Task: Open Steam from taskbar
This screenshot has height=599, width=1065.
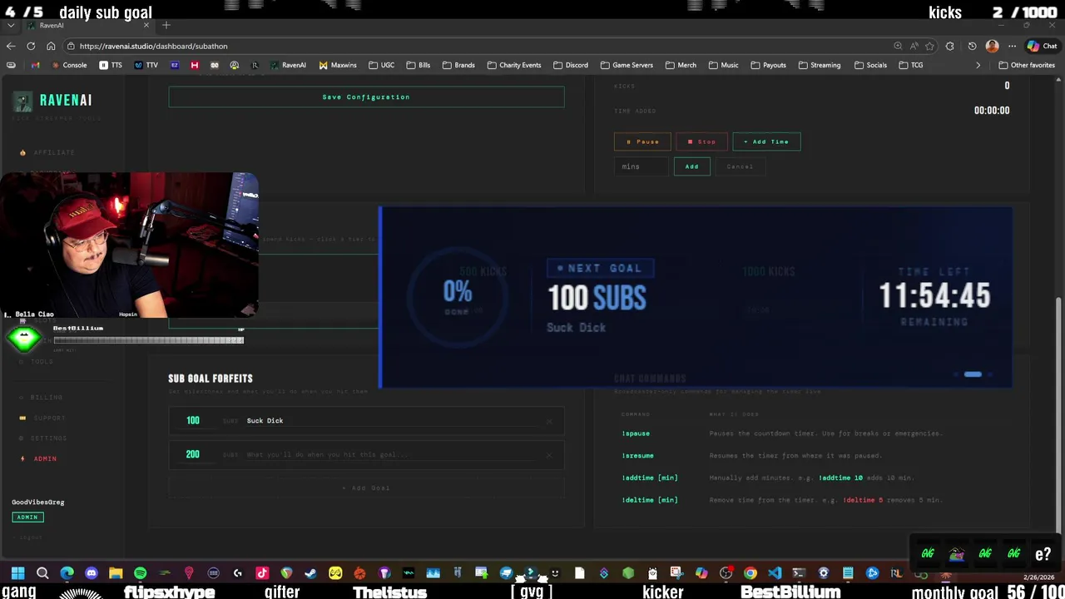Action: click(310, 572)
